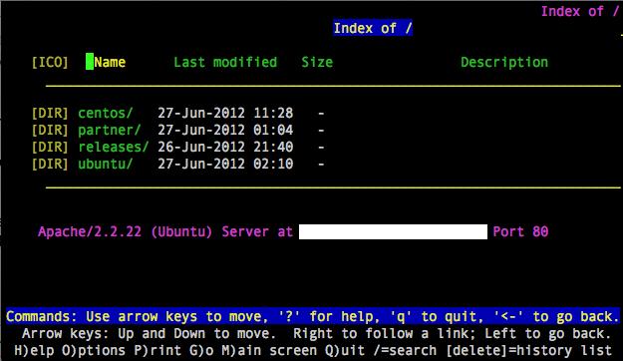Click the /=search command hint
The height and width of the screenshot is (361, 623).
coord(405,351)
